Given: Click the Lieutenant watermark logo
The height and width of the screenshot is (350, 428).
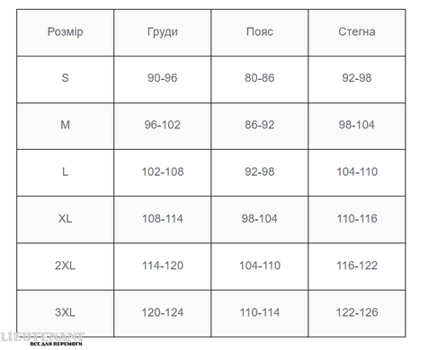Looking at the screenshot, I should (42, 339).
